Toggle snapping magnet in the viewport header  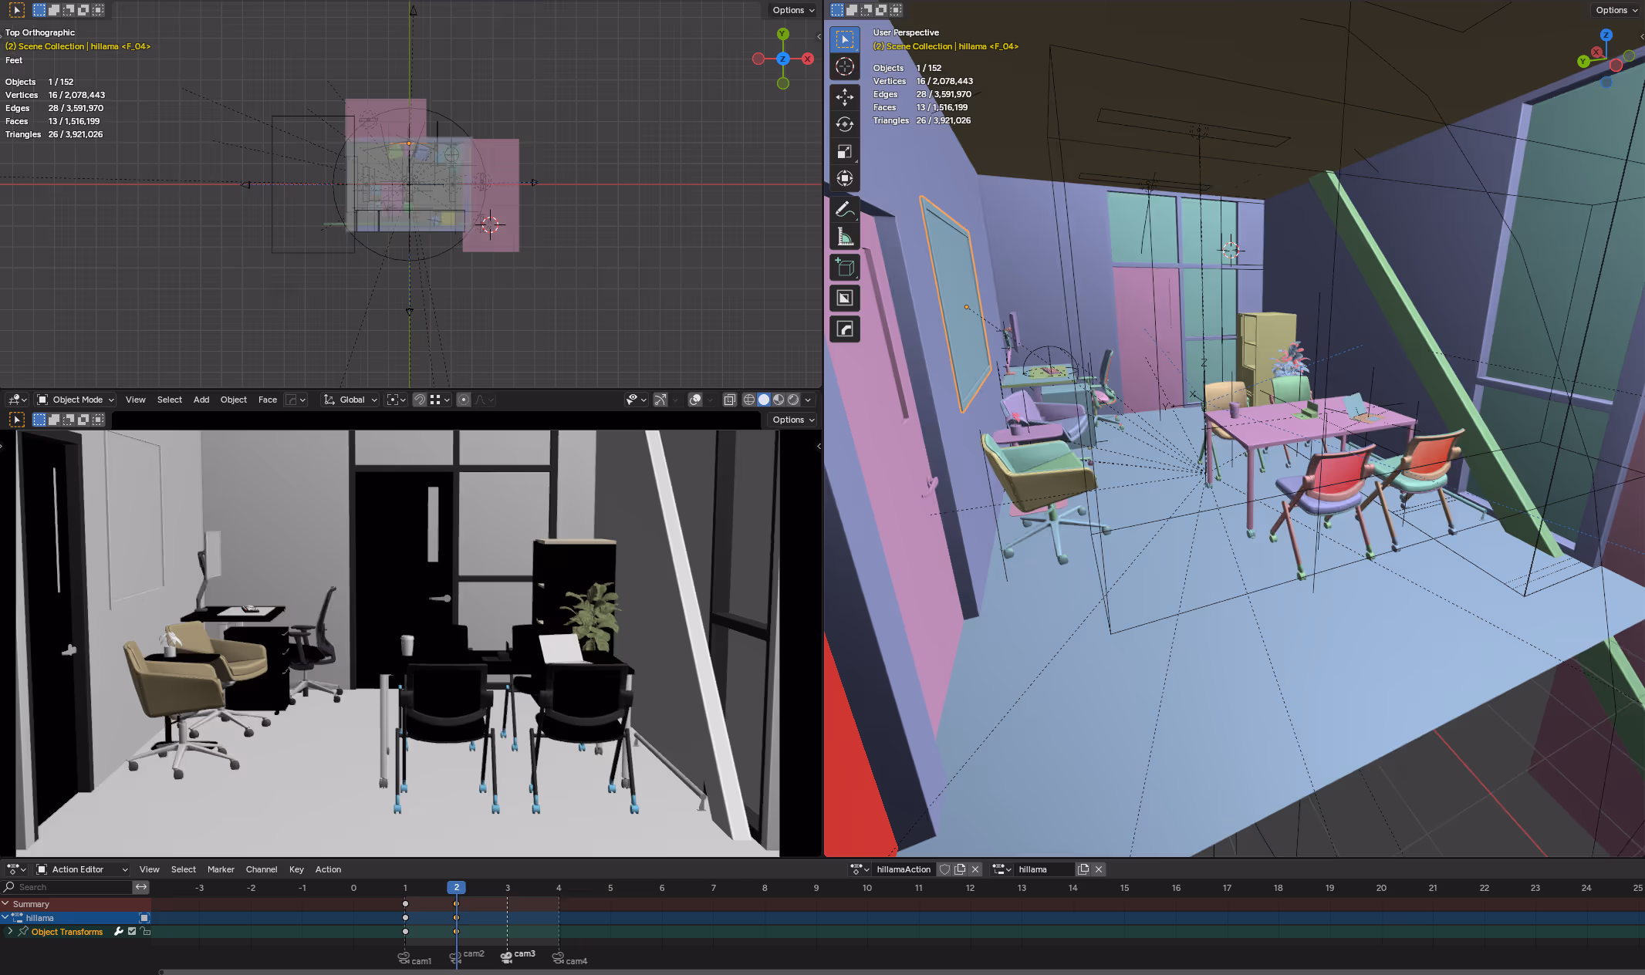click(419, 400)
